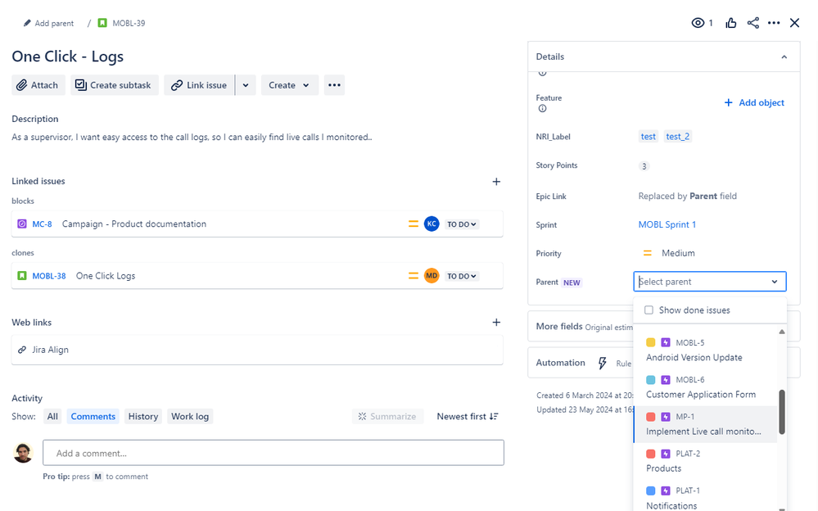
Task: Click the Story Points value 3
Action: click(644, 166)
